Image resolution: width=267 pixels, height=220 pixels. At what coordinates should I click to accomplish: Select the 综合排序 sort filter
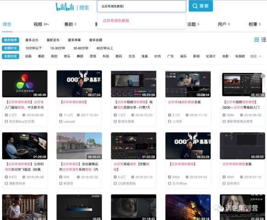click(x=11, y=40)
